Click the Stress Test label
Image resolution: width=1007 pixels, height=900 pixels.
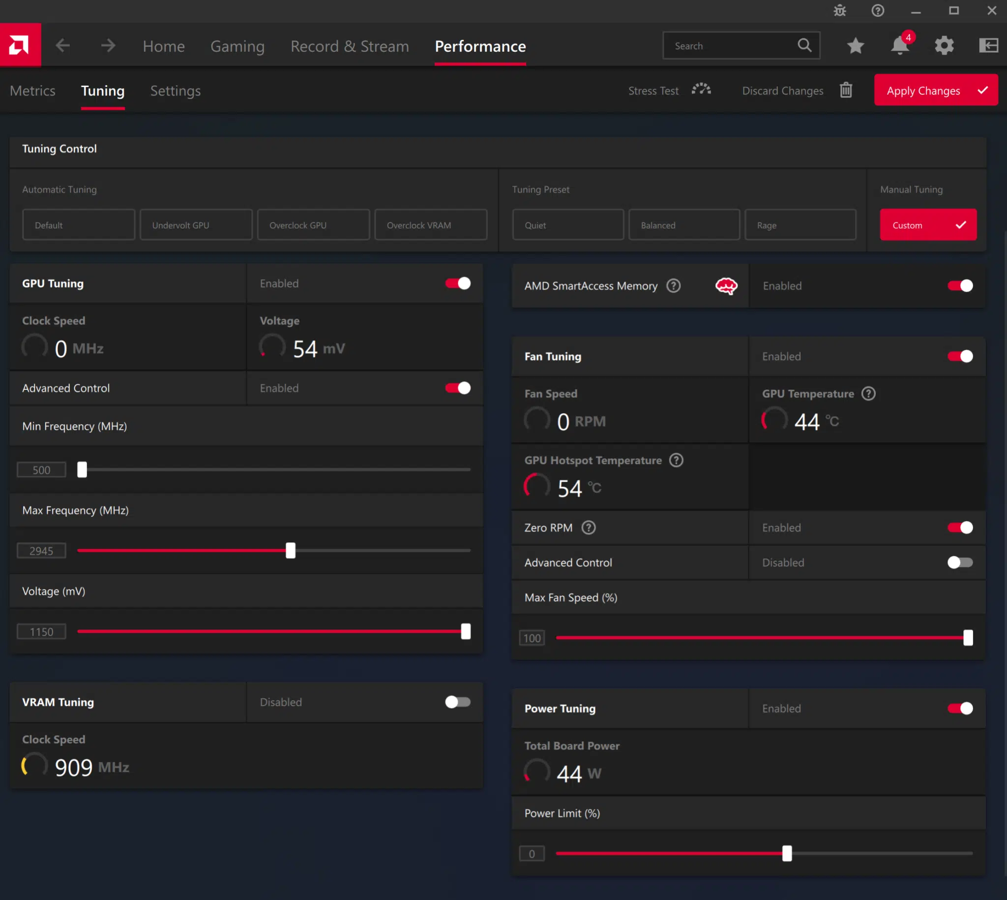tap(653, 91)
